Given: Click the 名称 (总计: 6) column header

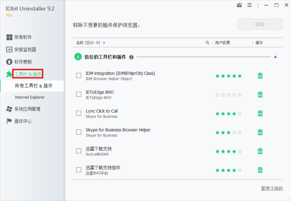Looking at the screenshot, I should click(88, 43).
